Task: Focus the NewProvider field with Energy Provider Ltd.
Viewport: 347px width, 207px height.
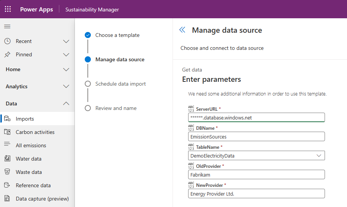Action: point(256,194)
